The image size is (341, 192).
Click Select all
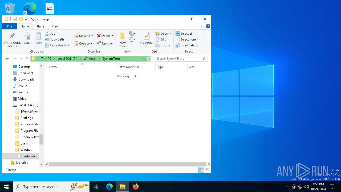point(184,34)
